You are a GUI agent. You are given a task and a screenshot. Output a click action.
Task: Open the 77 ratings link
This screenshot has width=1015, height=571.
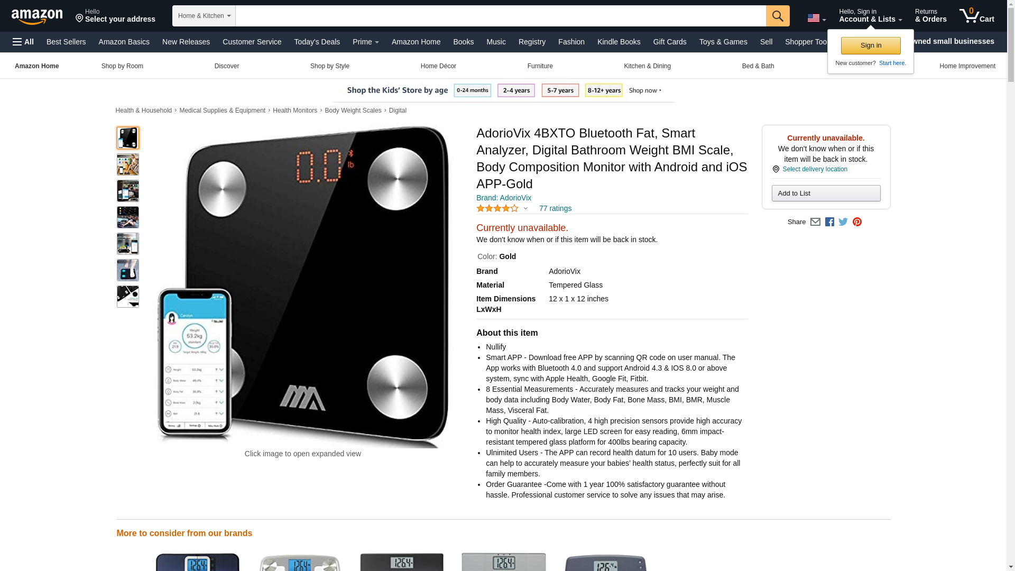(555, 208)
